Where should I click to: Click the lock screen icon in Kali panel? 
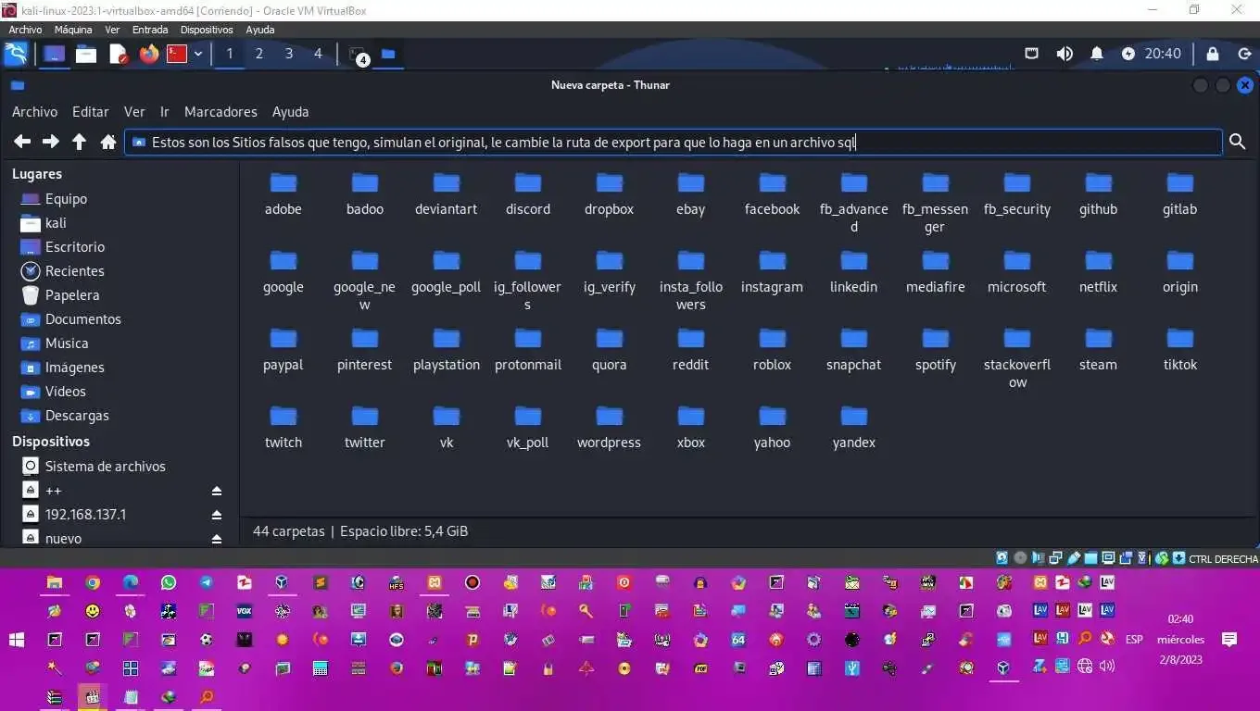[x=1213, y=54]
